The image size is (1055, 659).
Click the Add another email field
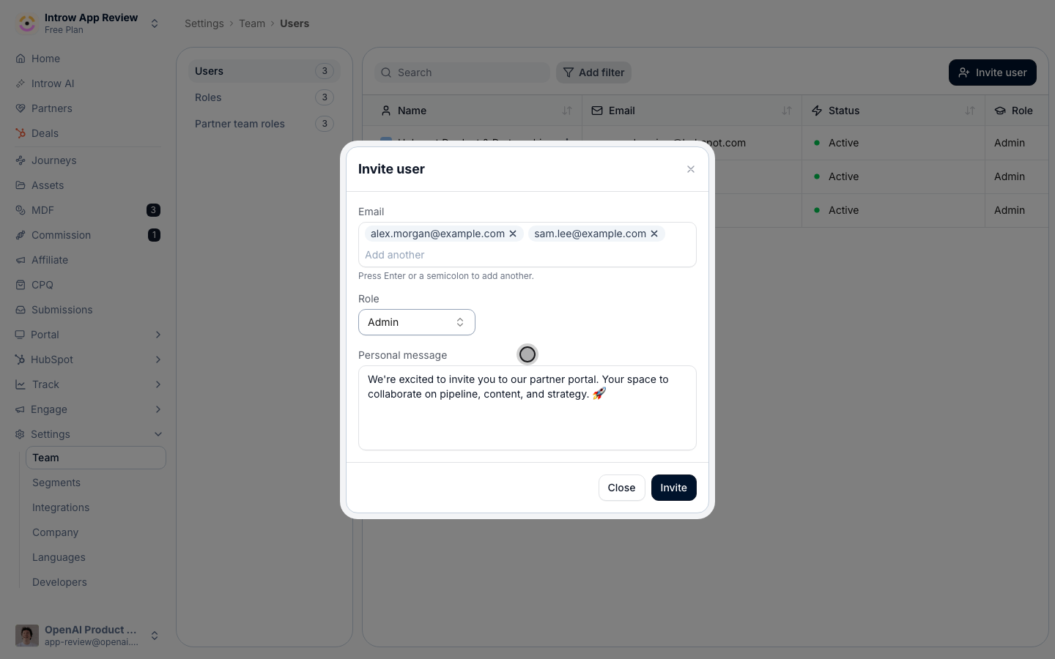click(x=527, y=255)
